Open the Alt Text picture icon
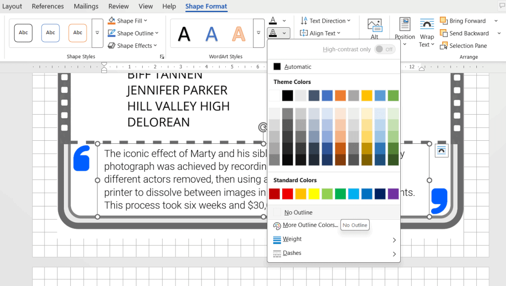Screen dimensions: 506x286 click(x=375, y=25)
